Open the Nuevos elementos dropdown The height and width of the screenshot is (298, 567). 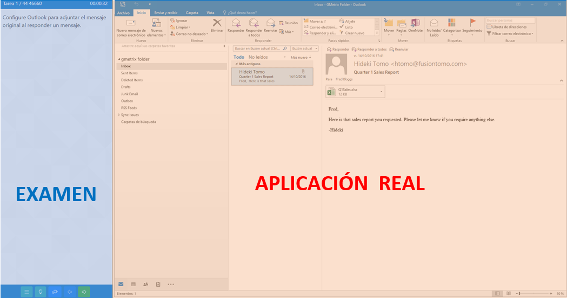click(x=156, y=27)
